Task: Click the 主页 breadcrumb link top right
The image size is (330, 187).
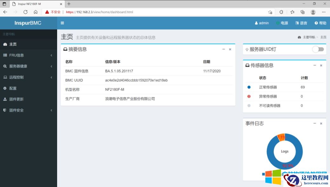Action: point(323,37)
